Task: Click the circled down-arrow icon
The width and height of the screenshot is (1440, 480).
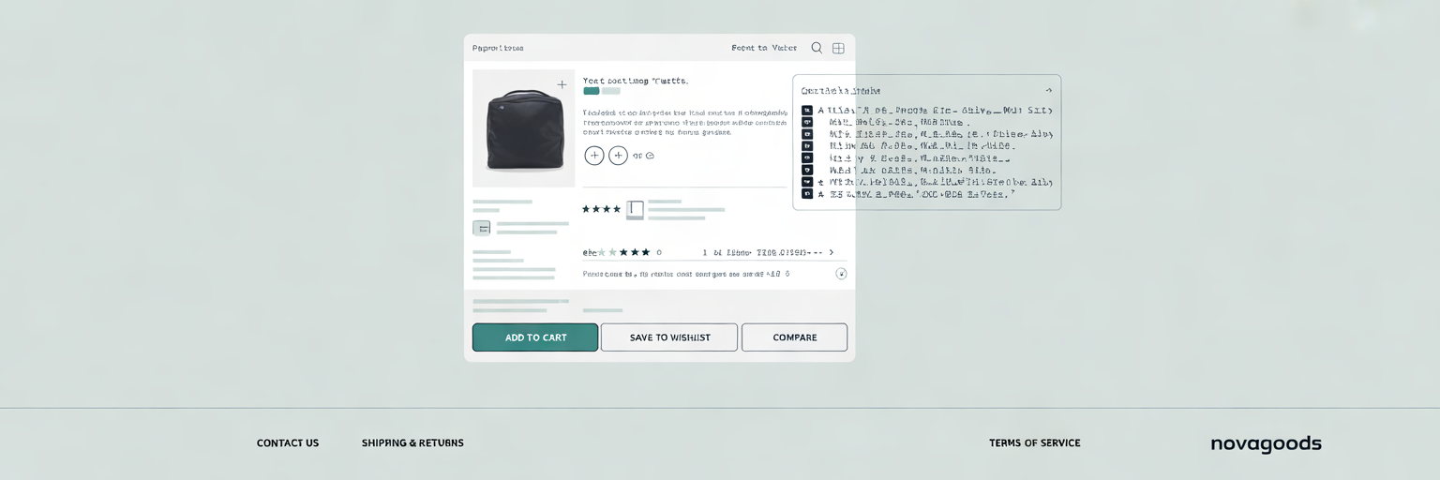Action: pos(841,274)
